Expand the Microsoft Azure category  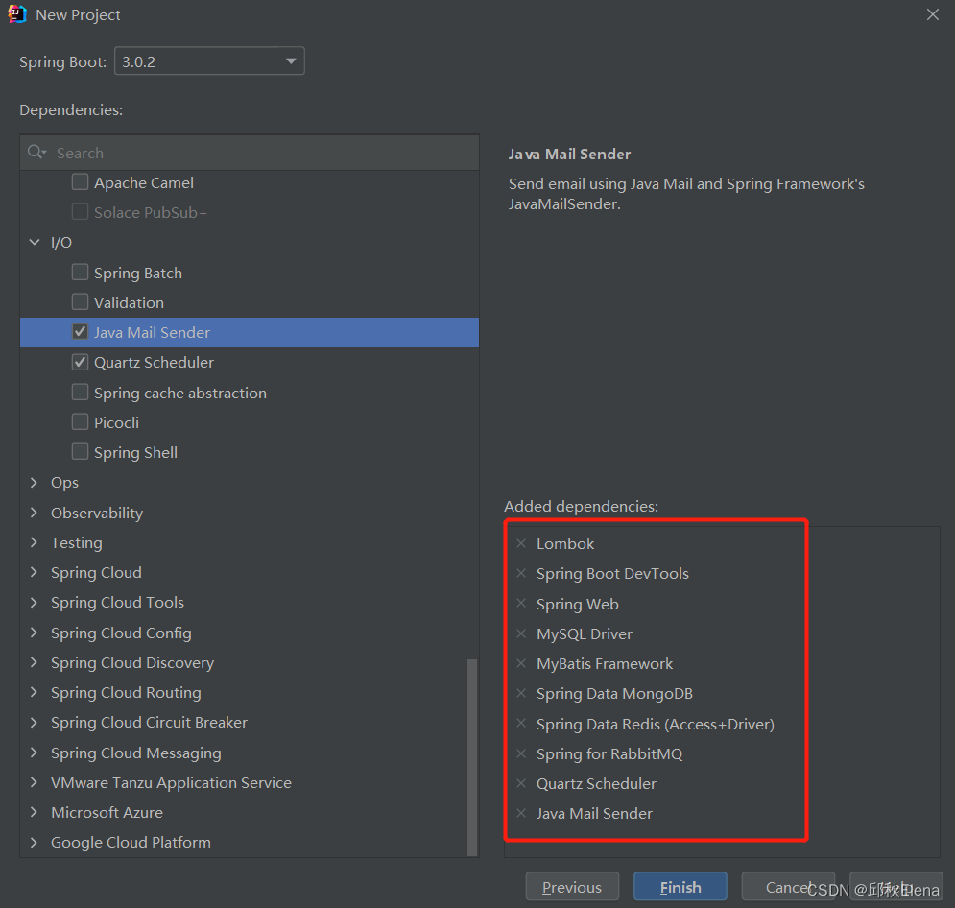[x=35, y=812]
